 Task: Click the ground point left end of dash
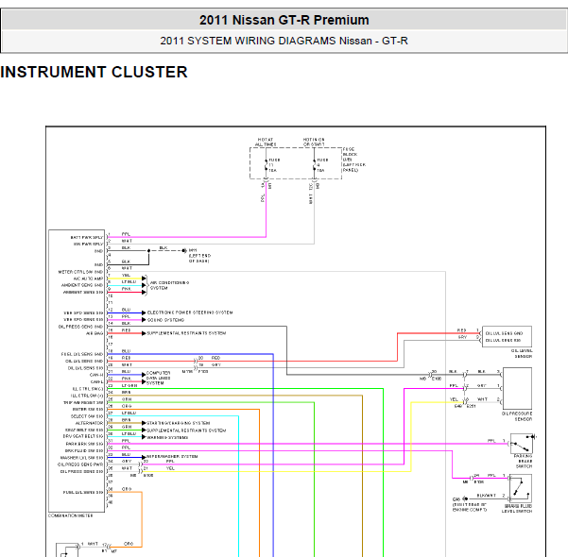pyautogui.click(x=184, y=250)
